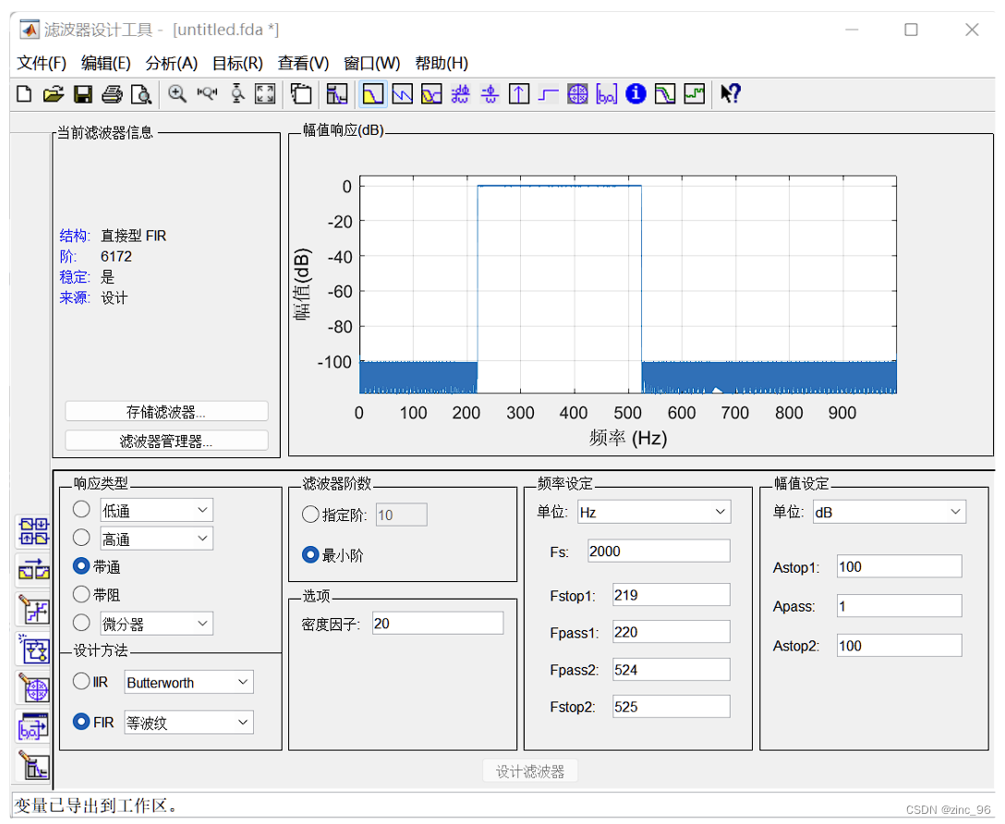1005x824 pixels.
Task: Open the phase response analysis view
Action: 402,93
